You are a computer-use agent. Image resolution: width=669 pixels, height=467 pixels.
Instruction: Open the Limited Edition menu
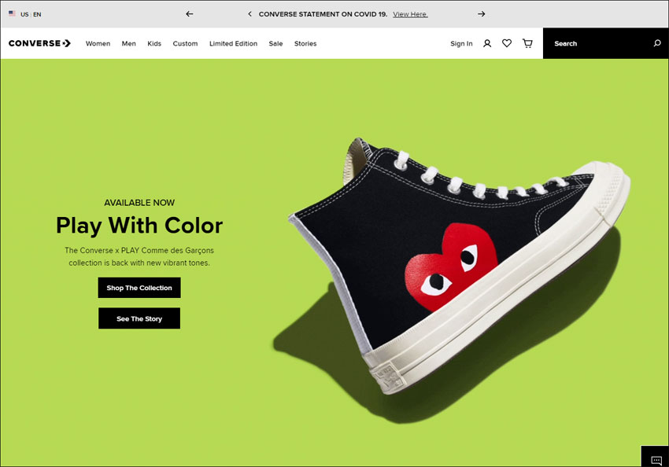click(234, 43)
